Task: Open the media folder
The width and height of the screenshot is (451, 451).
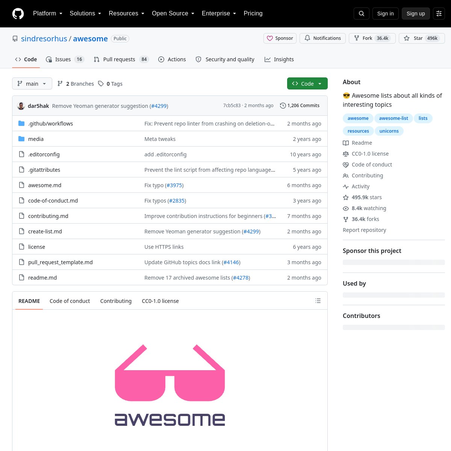Action: (36, 139)
